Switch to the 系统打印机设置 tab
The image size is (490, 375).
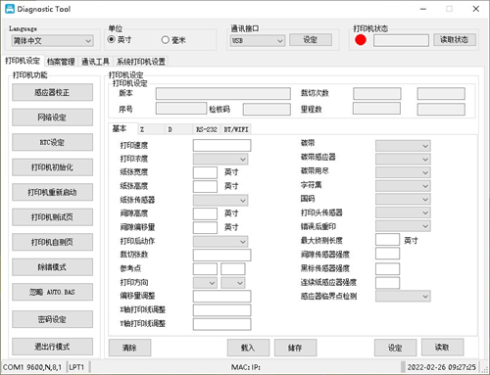pyautogui.click(x=141, y=62)
